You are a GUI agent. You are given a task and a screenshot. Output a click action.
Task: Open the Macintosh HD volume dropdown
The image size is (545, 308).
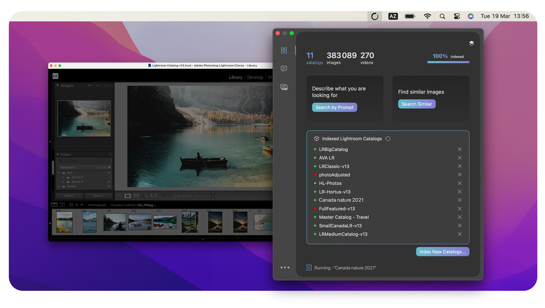tap(109, 168)
